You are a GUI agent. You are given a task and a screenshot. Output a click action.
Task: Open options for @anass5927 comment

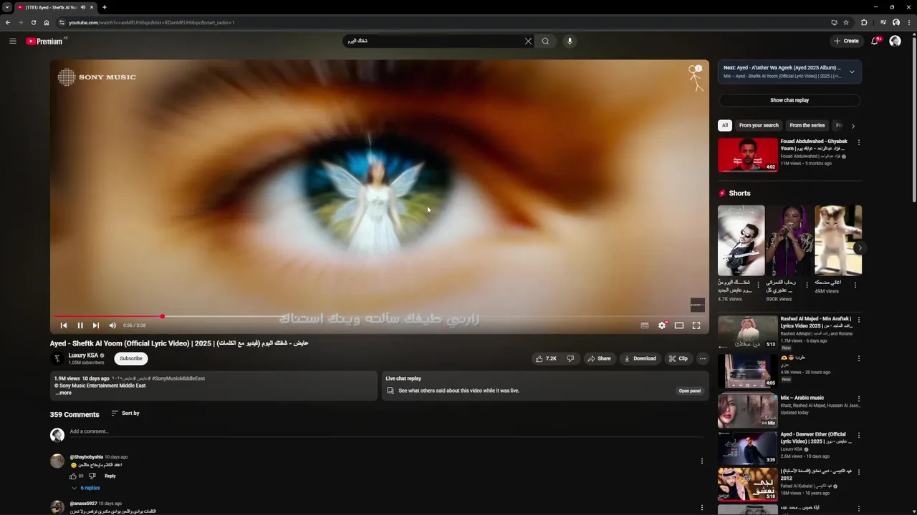click(x=702, y=508)
